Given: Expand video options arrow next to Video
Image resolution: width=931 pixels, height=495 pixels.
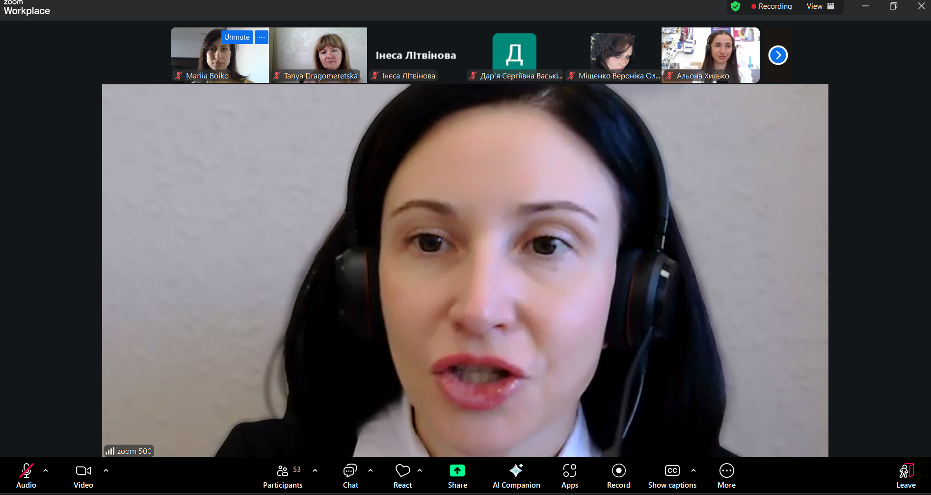Looking at the screenshot, I should (x=106, y=470).
